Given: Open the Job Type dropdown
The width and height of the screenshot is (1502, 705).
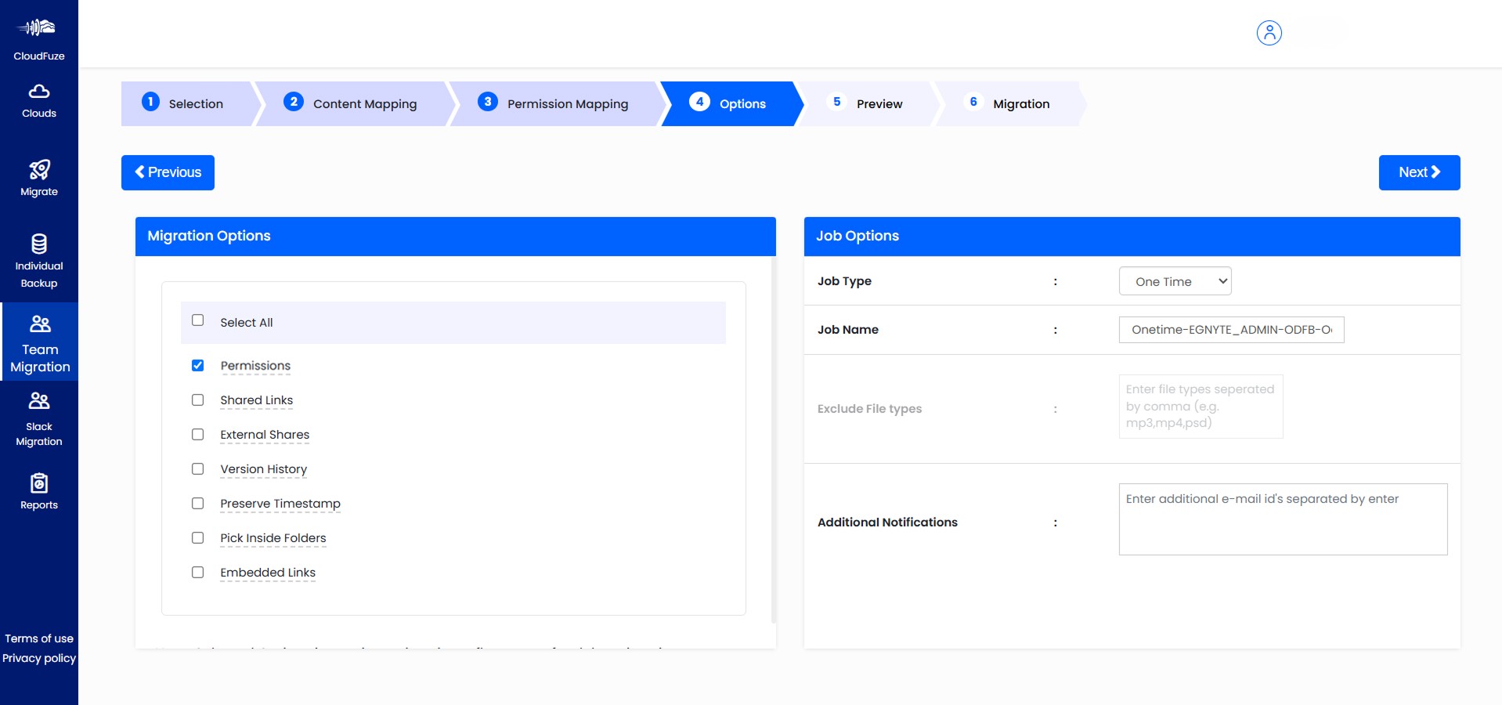Looking at the screenshot, I should click(x=1175, y=281).
